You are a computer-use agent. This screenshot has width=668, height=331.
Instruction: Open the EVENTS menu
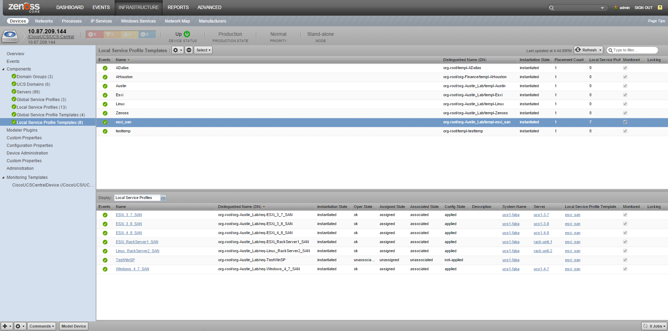click(101, 7)
